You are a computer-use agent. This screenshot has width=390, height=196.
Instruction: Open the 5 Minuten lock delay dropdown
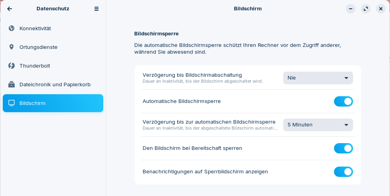(318, 125)
